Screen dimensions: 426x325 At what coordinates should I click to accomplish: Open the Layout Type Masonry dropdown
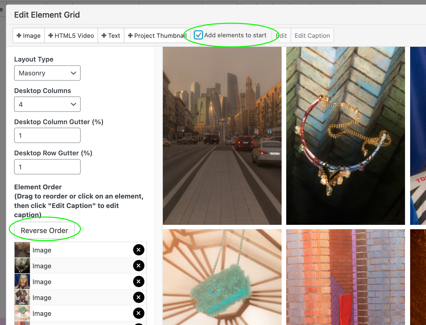tap(47, 73)
